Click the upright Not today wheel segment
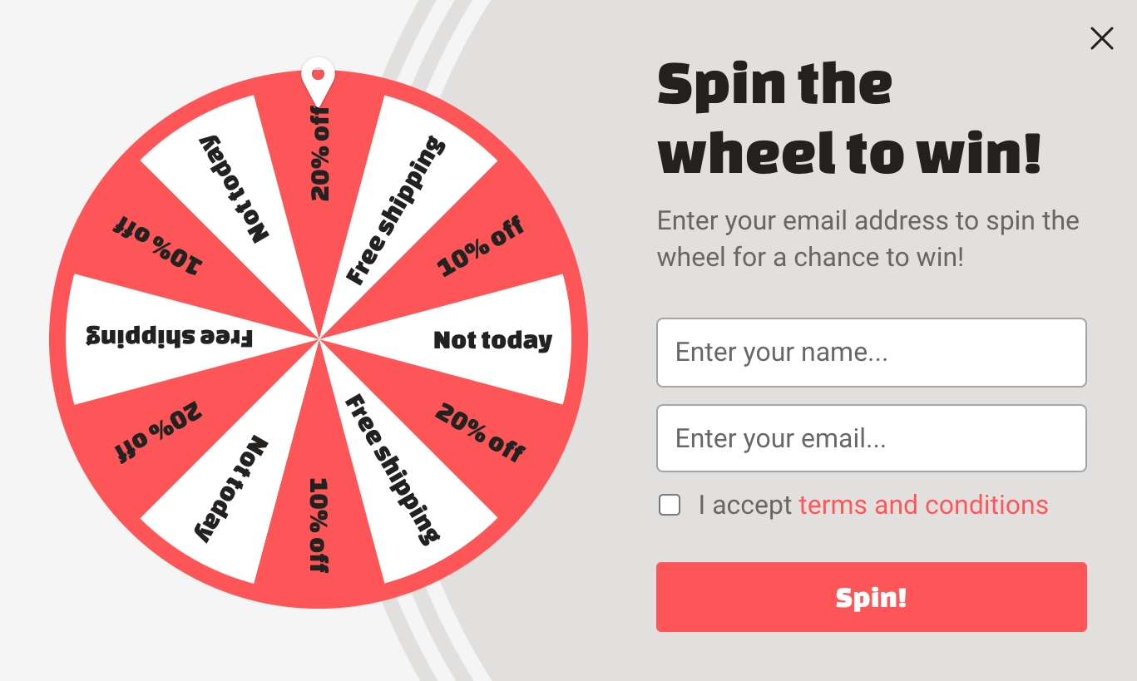 (493, 340)
